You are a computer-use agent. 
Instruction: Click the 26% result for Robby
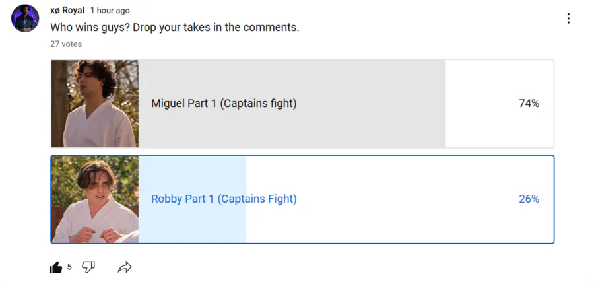click(529, 199)
